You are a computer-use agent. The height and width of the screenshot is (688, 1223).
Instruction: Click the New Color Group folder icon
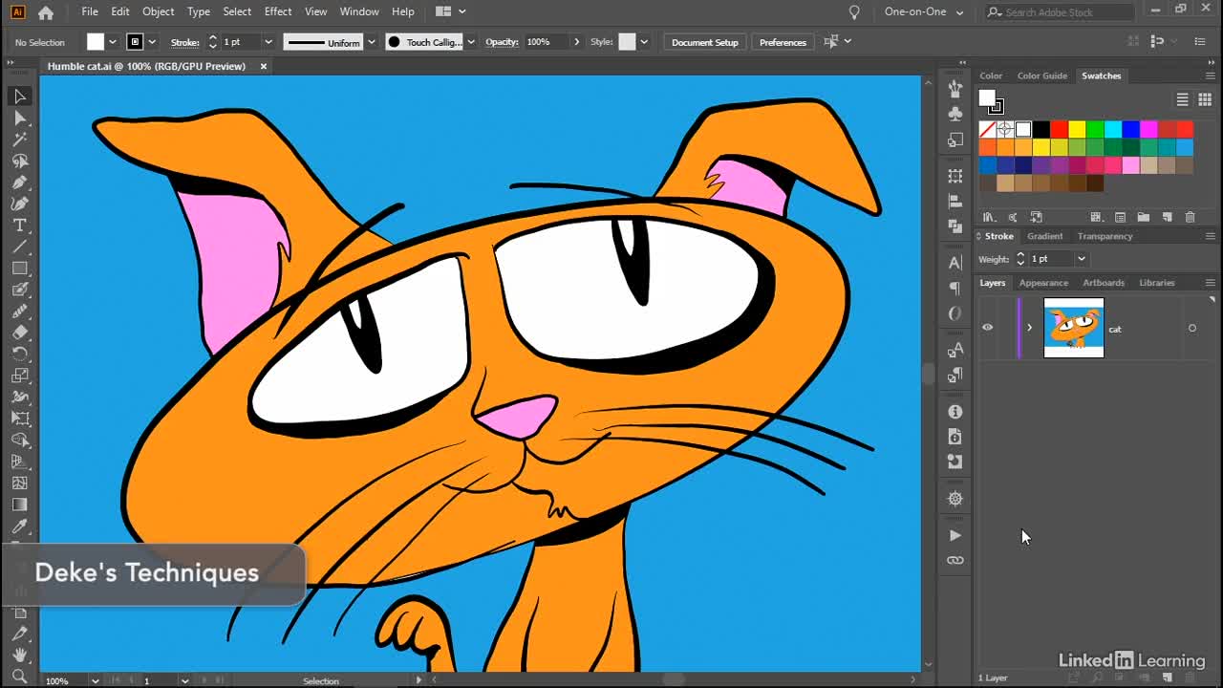click(x=1143, y=217)
